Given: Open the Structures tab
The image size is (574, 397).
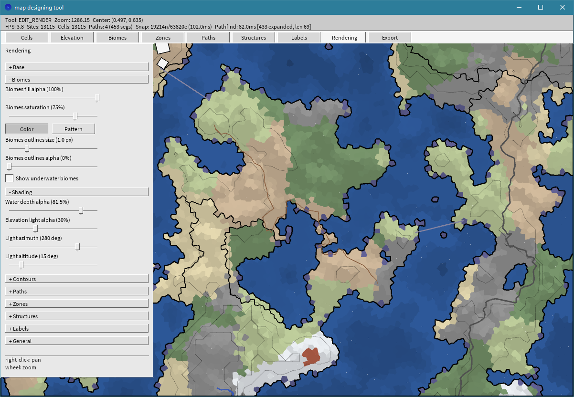Looking at the screenshot, I should (254, 38).
